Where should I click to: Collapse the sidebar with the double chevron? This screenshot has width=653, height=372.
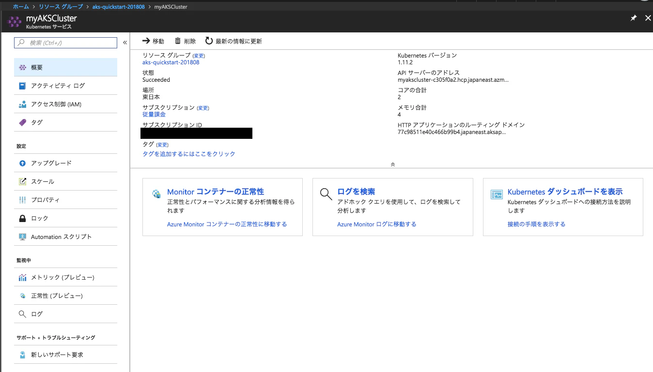pyautogui.click(x=125, y=43)
